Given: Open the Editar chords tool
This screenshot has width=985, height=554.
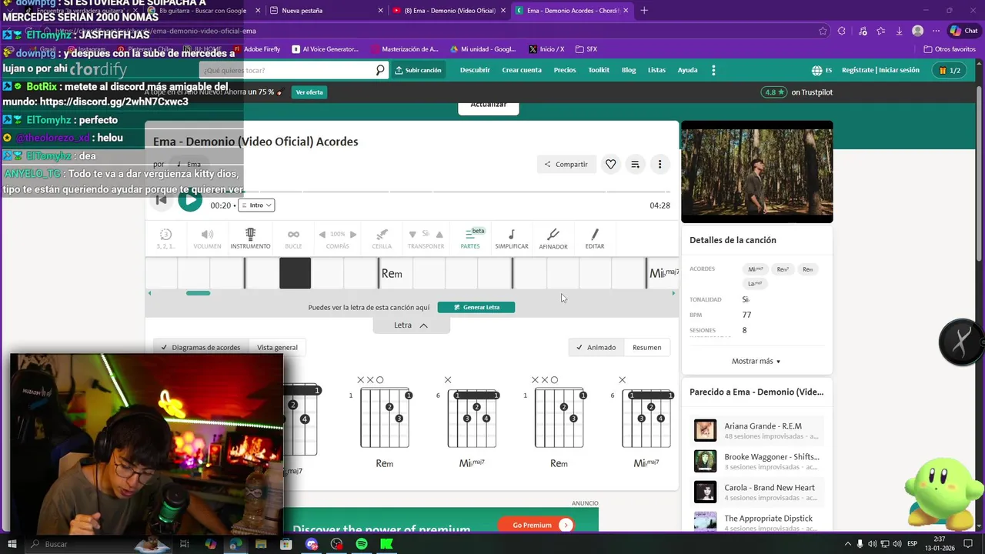Looking at the screenshot, I should tap(595, 239).
